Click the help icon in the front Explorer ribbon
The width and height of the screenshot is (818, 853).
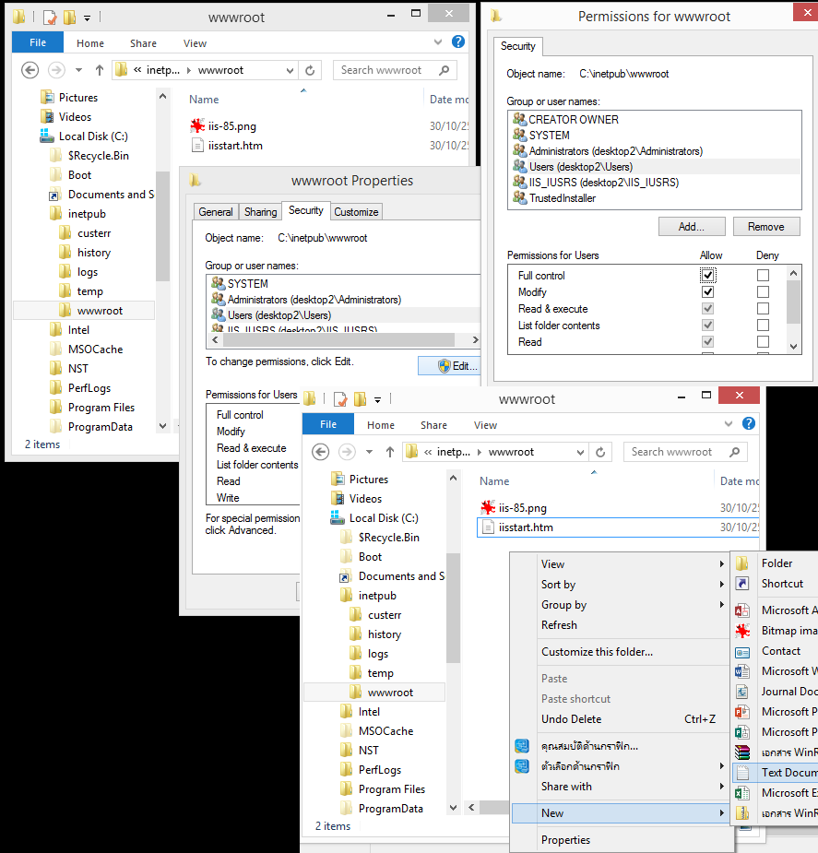[x=749, y=424]
